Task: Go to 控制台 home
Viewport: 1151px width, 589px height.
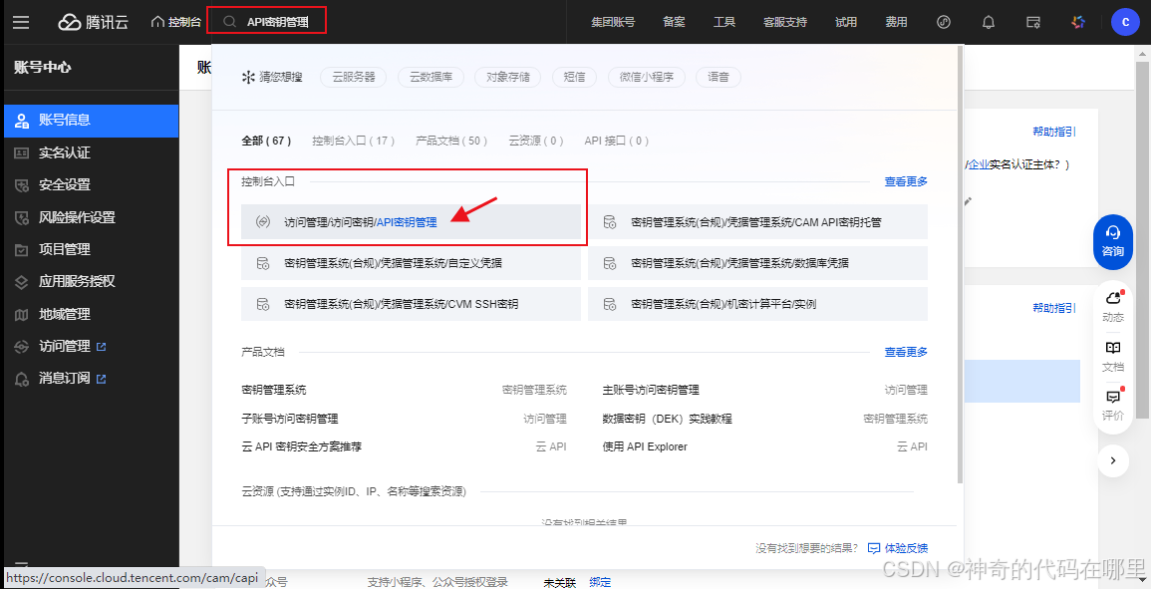Action: [x=176, y=22]
